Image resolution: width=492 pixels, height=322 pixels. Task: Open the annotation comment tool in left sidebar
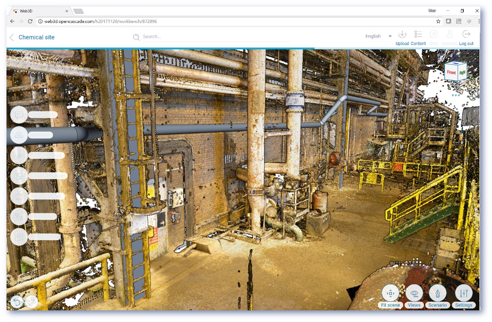19,115
